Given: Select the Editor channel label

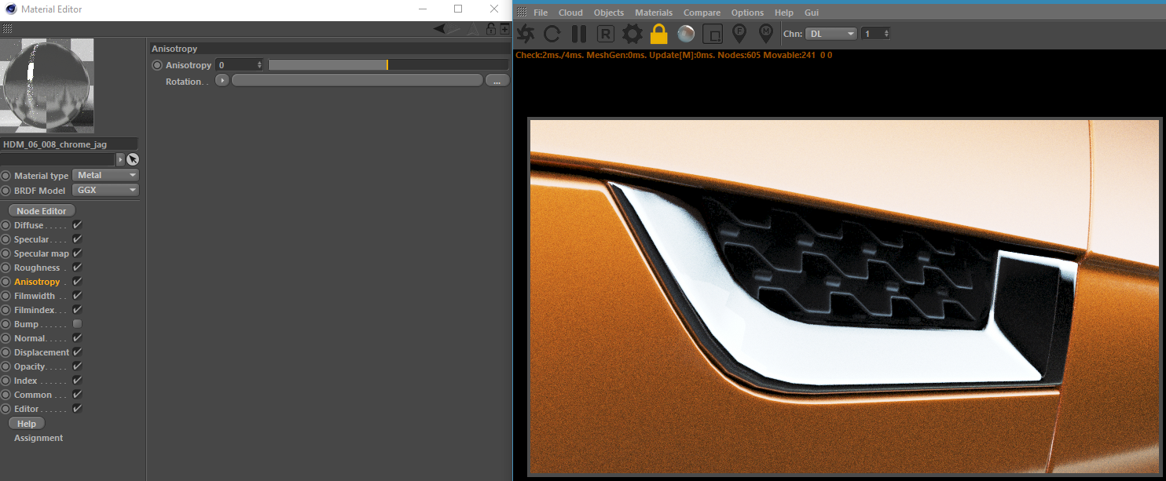Looking at the screenshot, I should [27, 409].
